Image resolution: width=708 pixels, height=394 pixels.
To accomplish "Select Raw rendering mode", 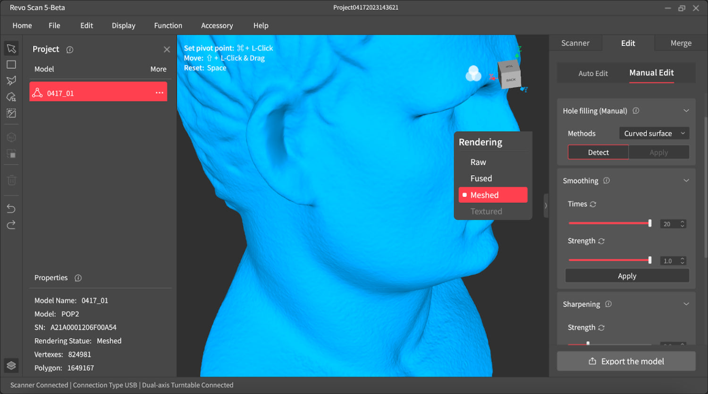I will point(478,162).
